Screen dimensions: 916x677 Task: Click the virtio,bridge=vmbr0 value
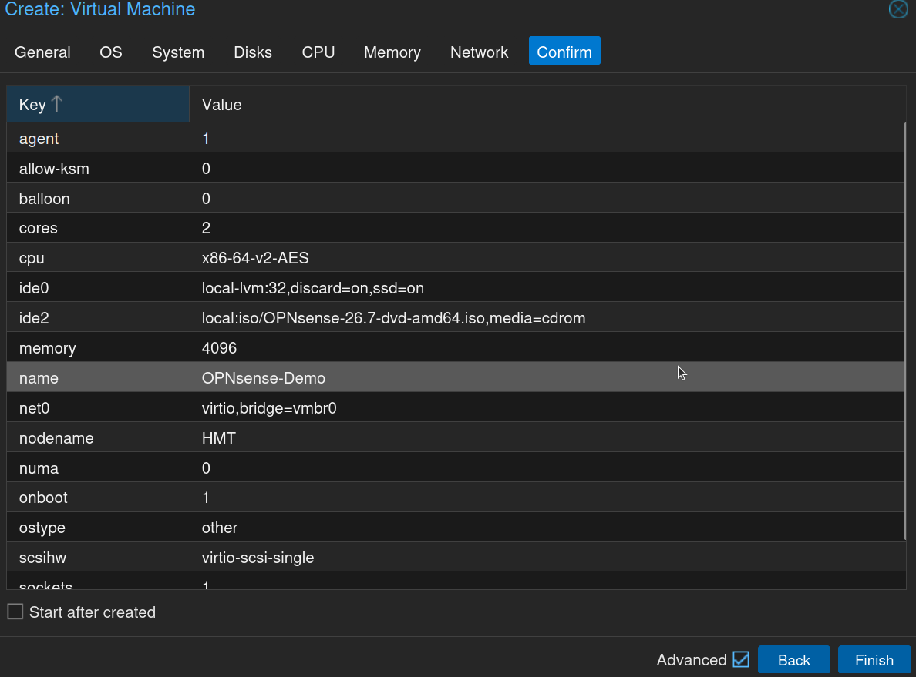269,408
